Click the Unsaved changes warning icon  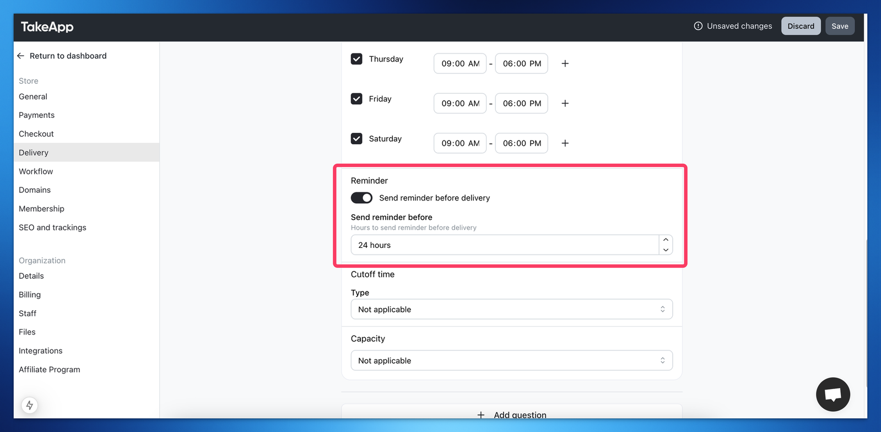click(698, 26)
